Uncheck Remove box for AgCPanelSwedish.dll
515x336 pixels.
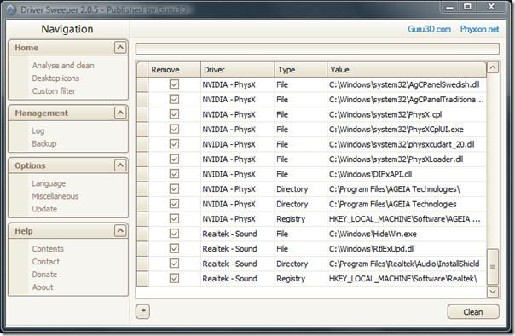[174, 84]
